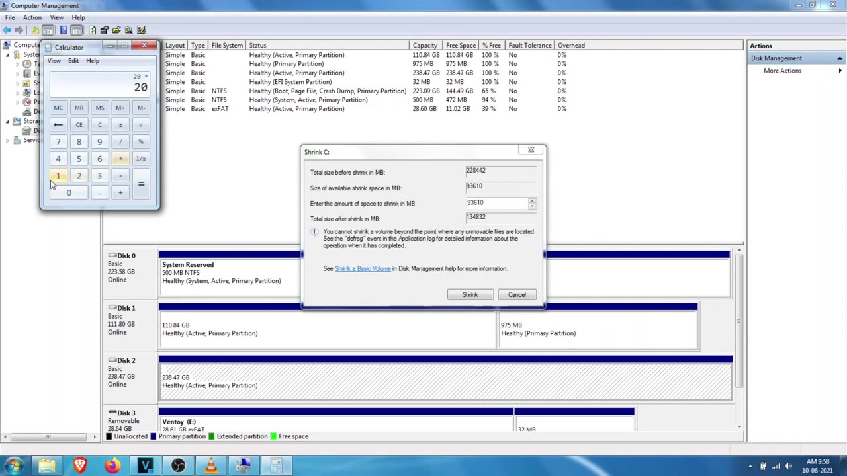The height and width of the screenshot is (476, 847).
Task: Open Calculator's View menu
Action: [x=54, y=61]
